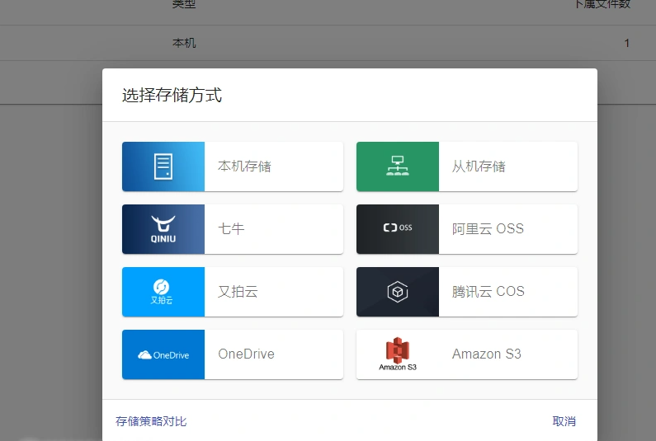Select the 阿里云 OSS label
This screenshot has width=656, height=441.
[488, 229]
